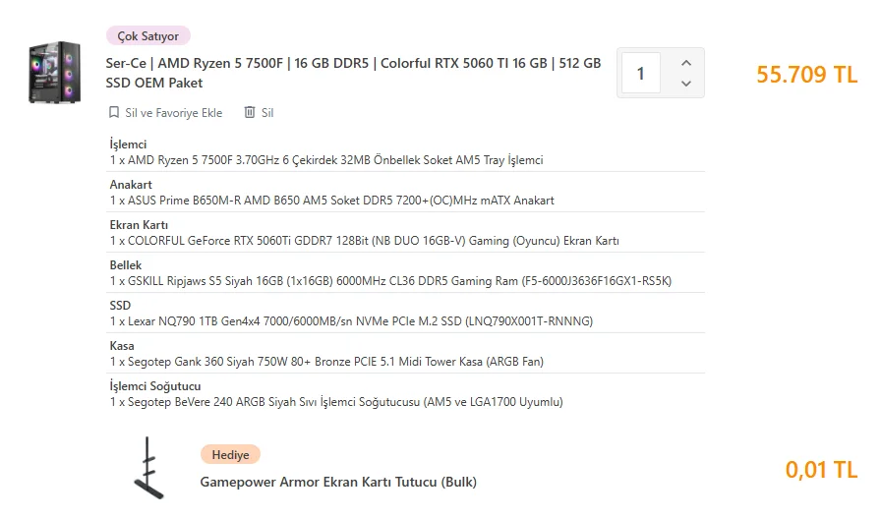This screenshot has height=519, width=881.
Task: Click the SSD heading
Action: (x=120, y=306)
